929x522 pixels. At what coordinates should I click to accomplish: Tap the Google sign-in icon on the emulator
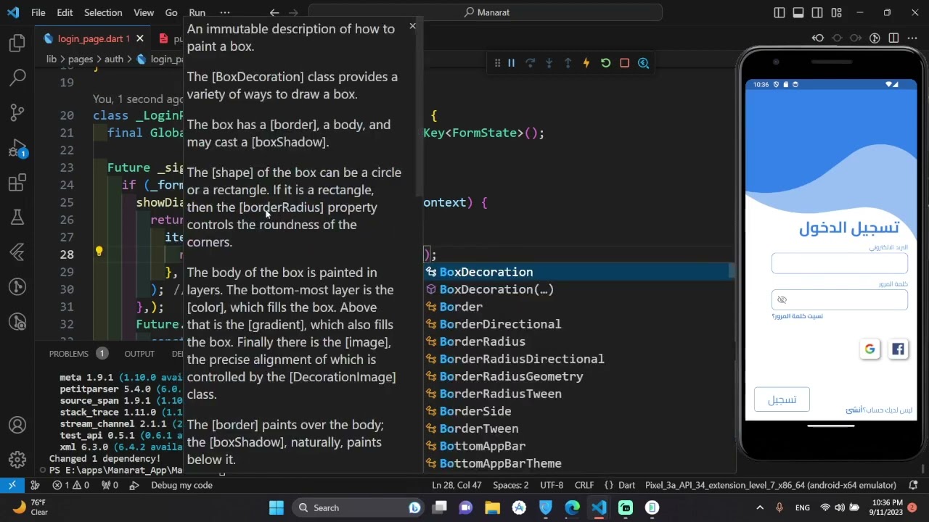pyautogui.click(x=869, y=349)
